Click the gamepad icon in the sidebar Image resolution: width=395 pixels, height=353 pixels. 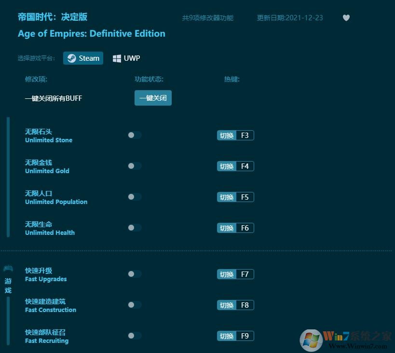click(8, 269)
